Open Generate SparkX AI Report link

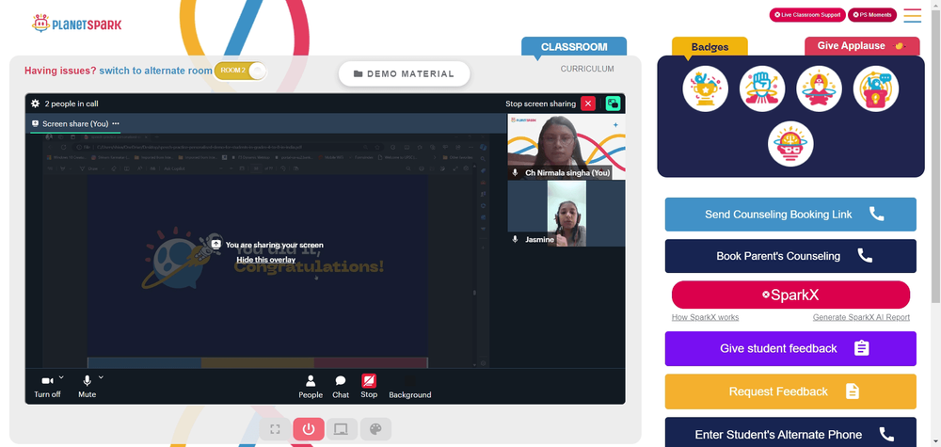861,317
